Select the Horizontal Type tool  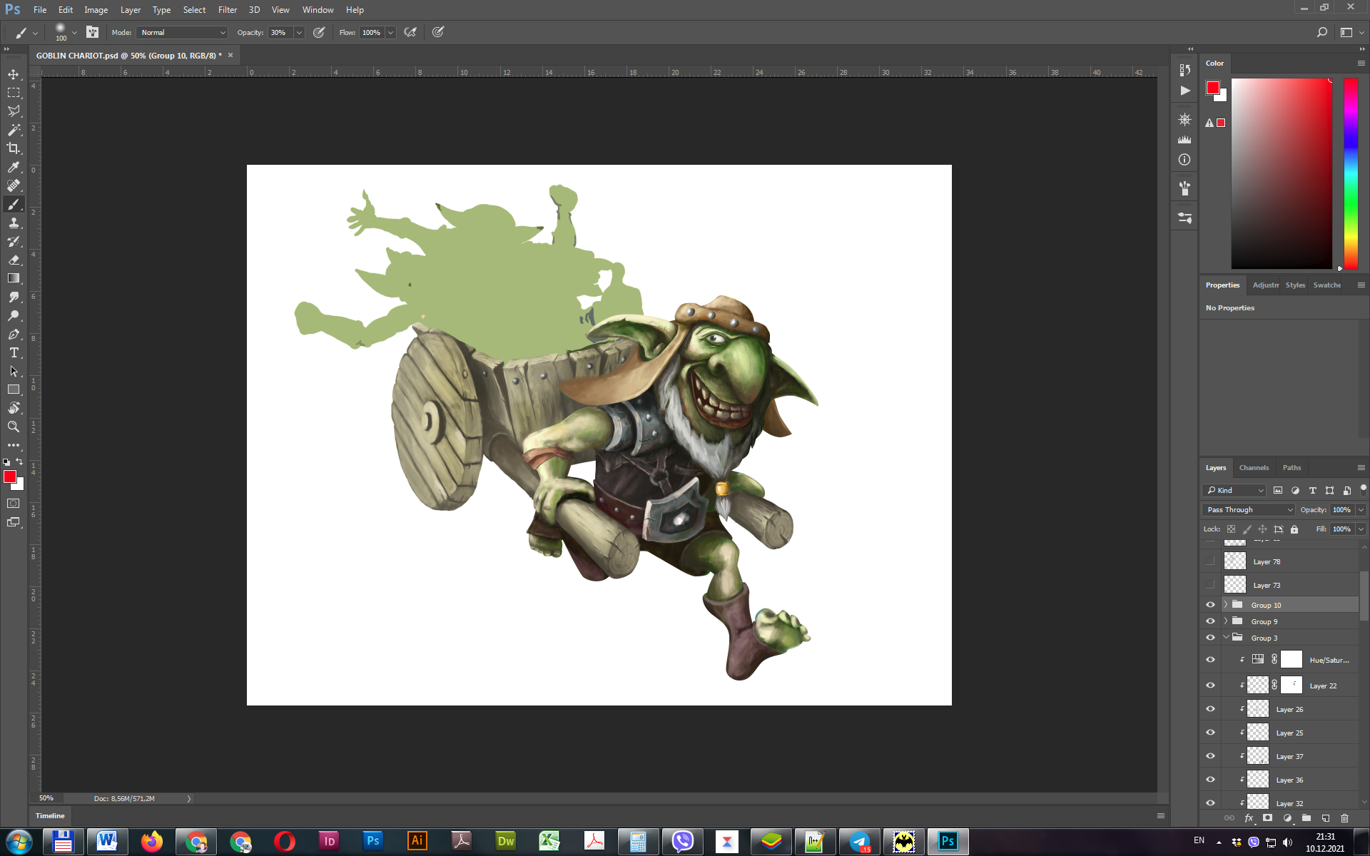point(14,352)
